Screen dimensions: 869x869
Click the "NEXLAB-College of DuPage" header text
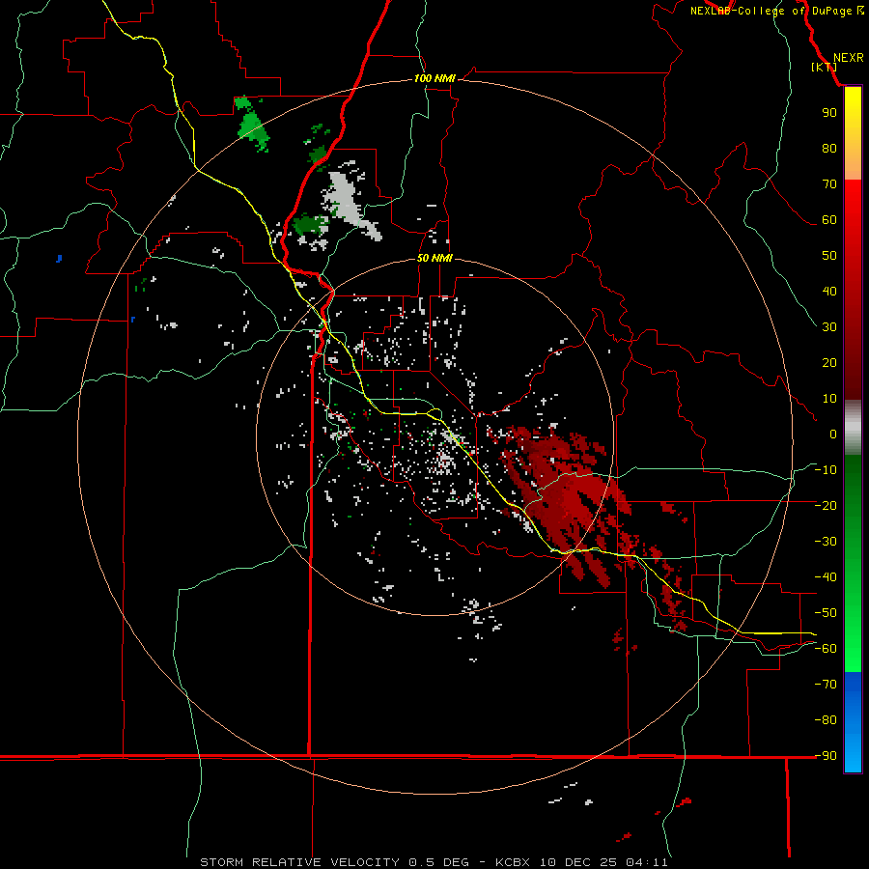coord(771,11)
